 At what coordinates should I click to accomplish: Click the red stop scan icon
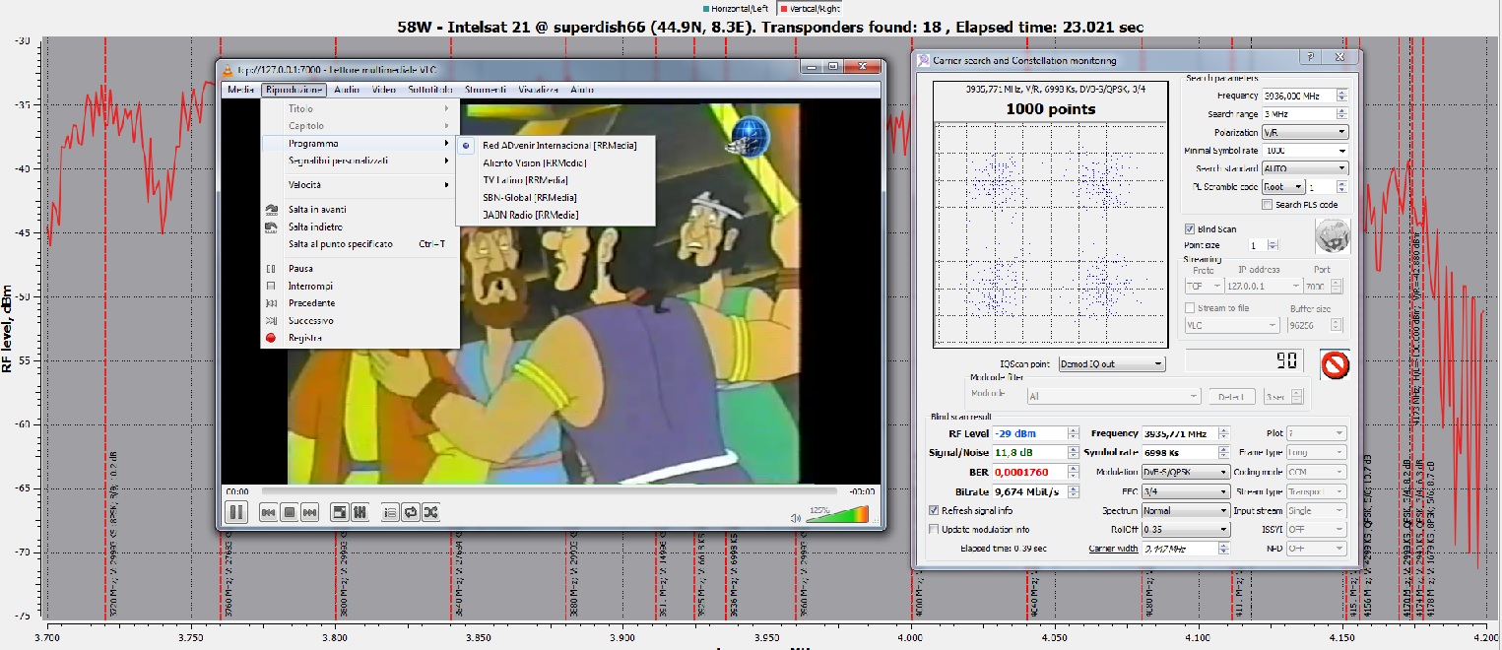(x=1335, y=364)
